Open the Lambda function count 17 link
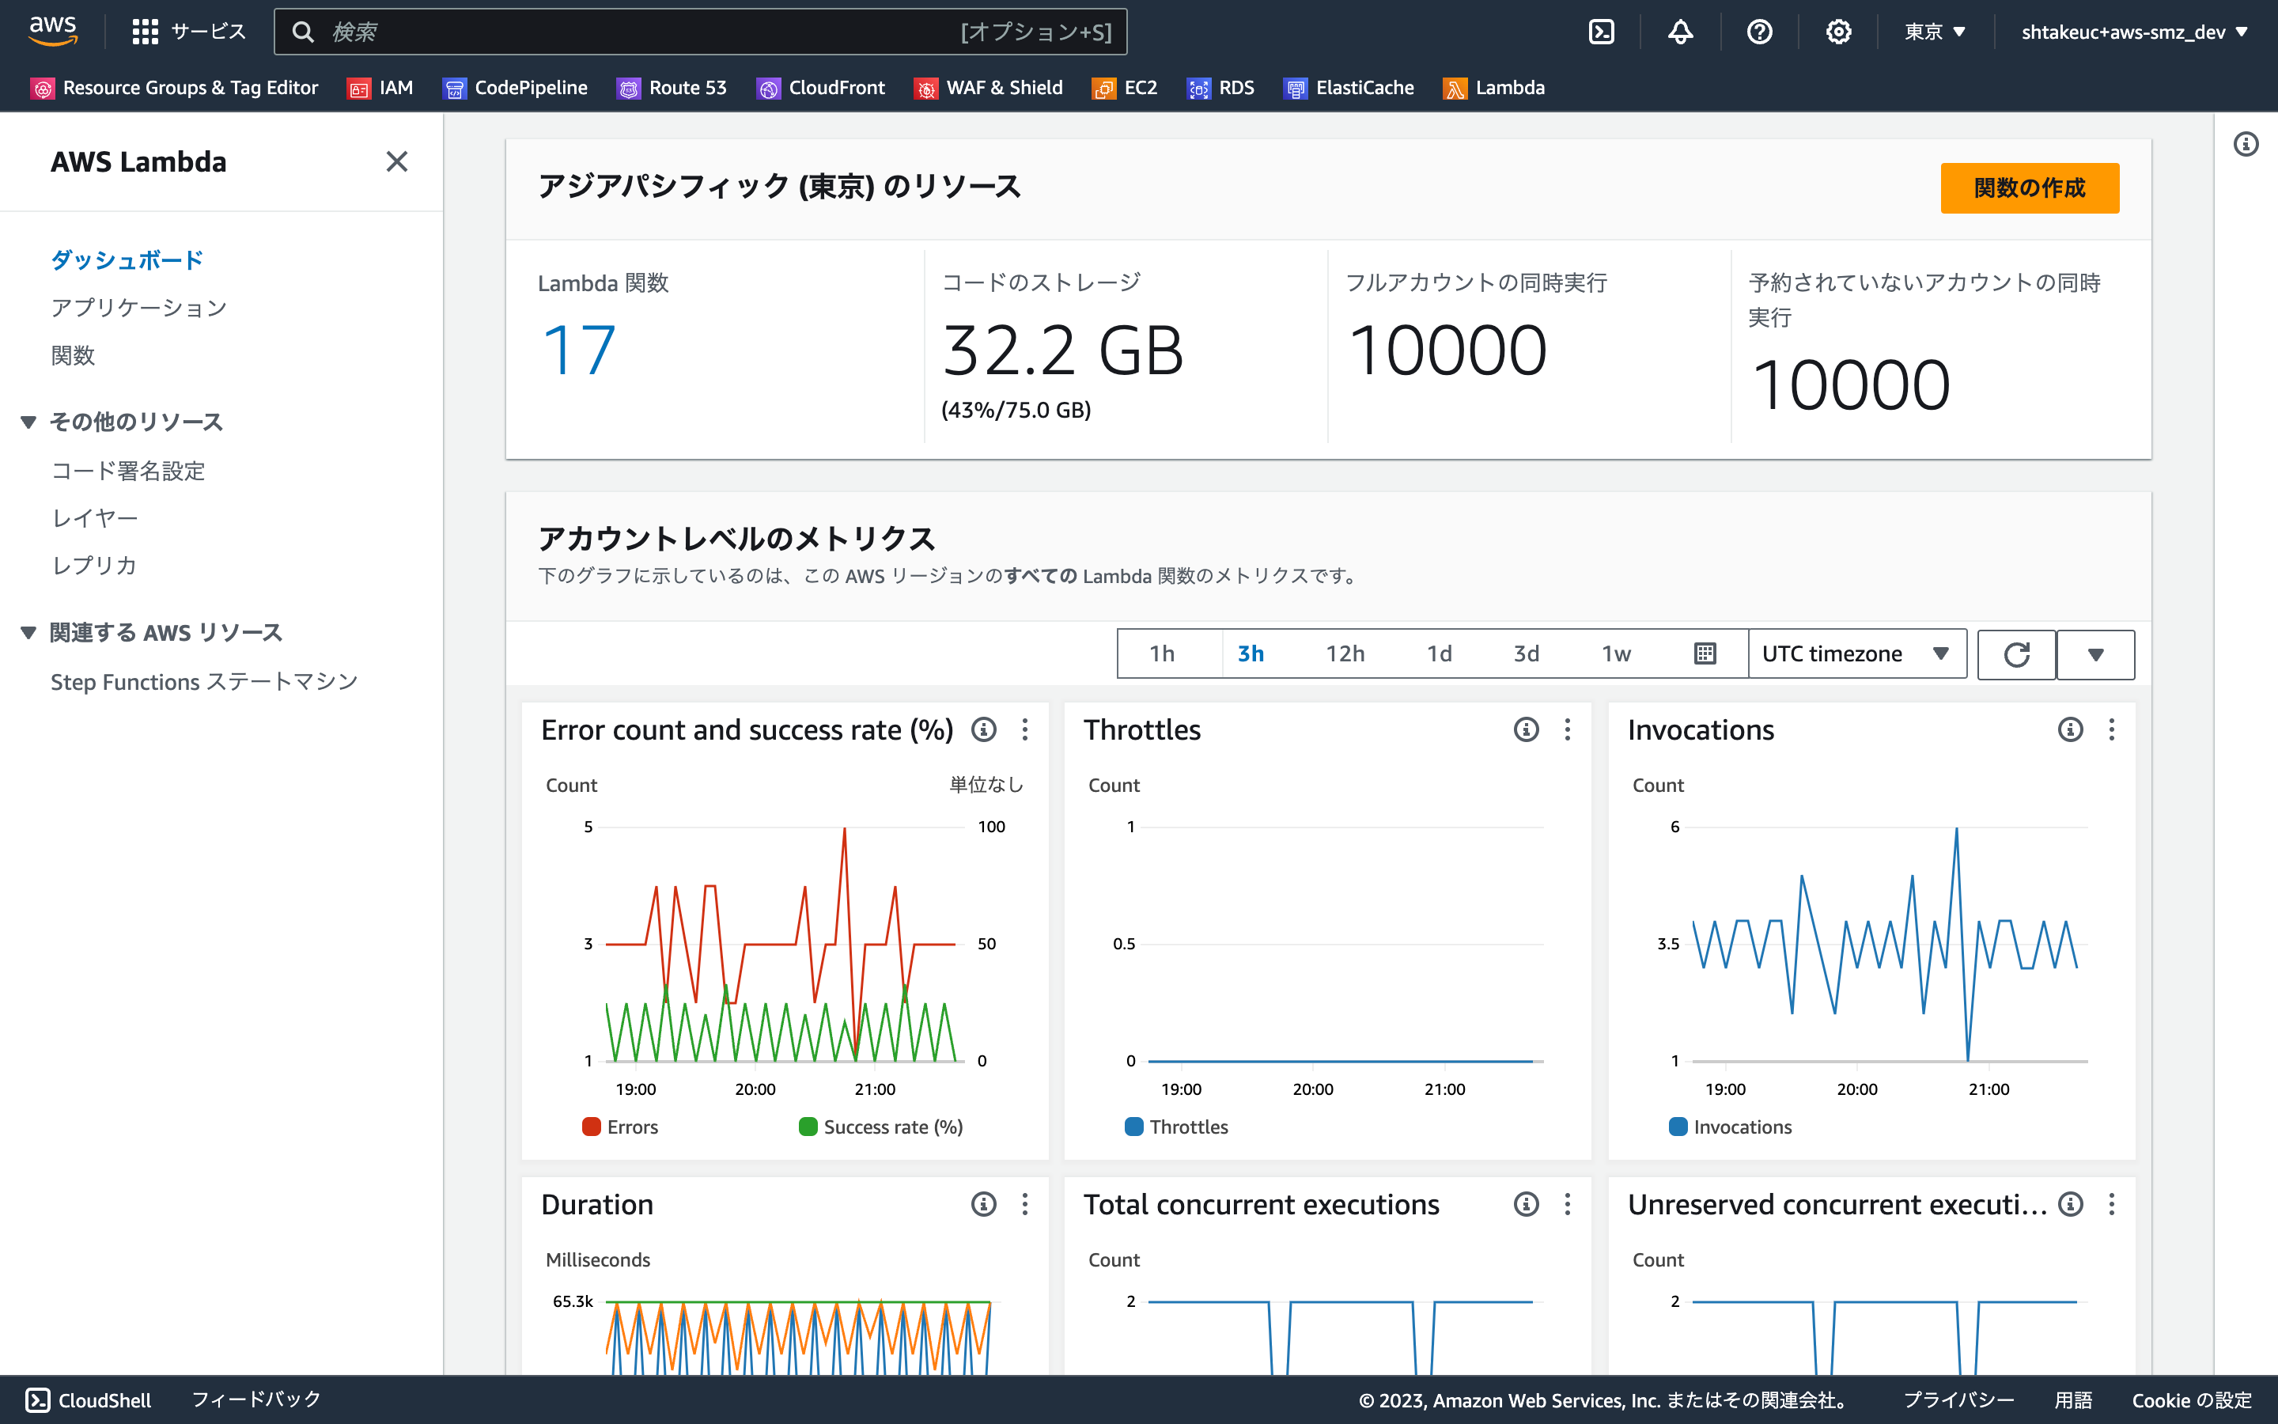 (x=579, y=350)
